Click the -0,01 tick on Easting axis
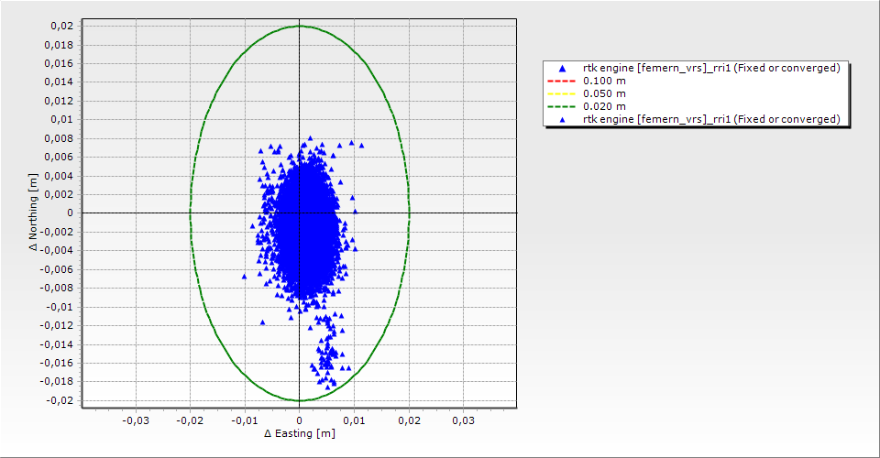Image resolution: width=880 pixels, height=458 pixels. 245,420
